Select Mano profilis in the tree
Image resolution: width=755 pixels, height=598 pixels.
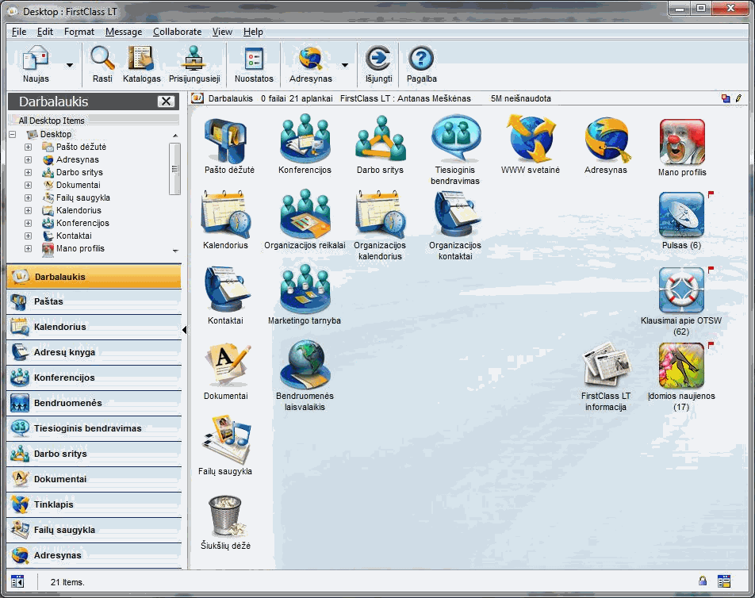coord(80,248)
